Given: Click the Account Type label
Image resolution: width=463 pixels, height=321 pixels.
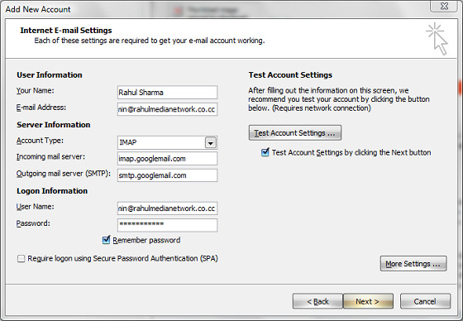Looking at the screenshot, I should [40, 141].
